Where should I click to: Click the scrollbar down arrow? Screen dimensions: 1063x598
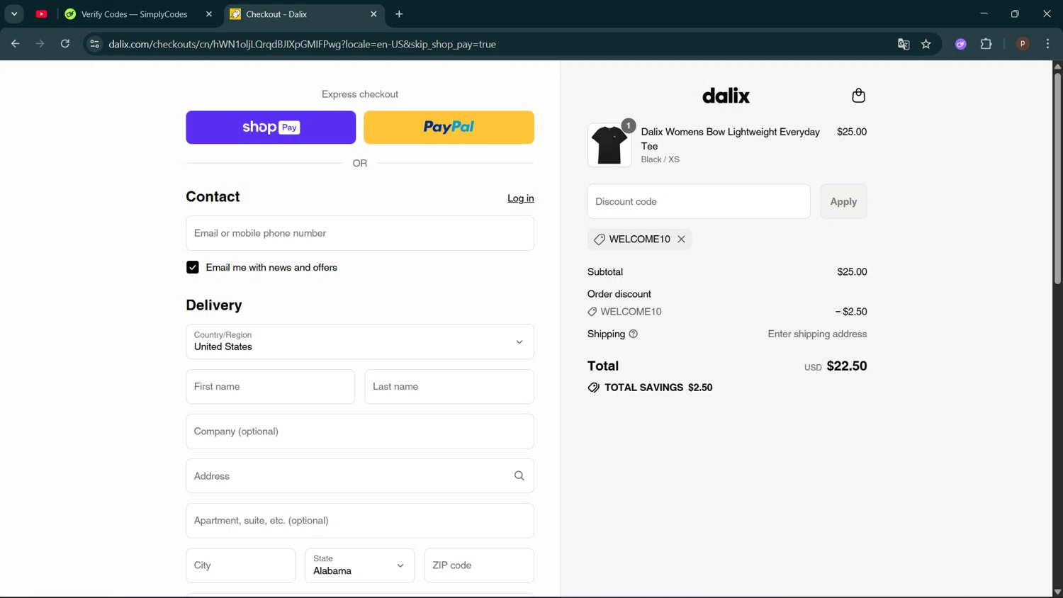[1057, 592]
